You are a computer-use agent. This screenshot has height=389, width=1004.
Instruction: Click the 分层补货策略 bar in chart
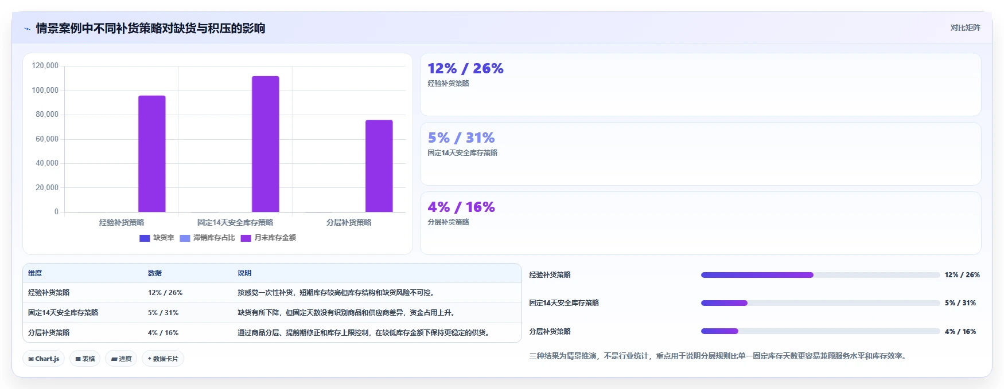pyautogui.click(x=379, y=166)
